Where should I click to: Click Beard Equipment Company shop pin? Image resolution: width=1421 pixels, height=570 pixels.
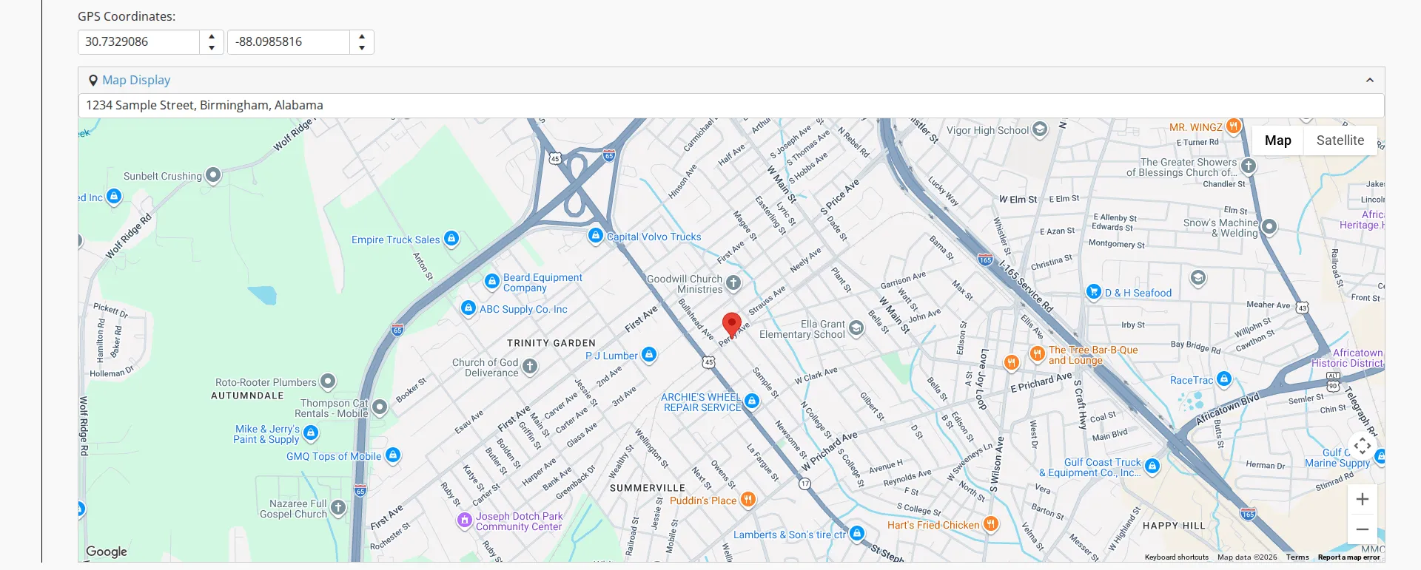492,281
